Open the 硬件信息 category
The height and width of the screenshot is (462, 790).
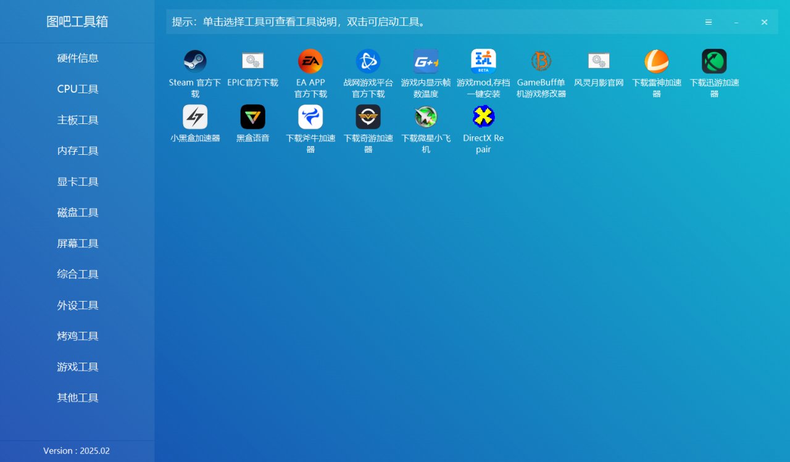coord(78,58)
